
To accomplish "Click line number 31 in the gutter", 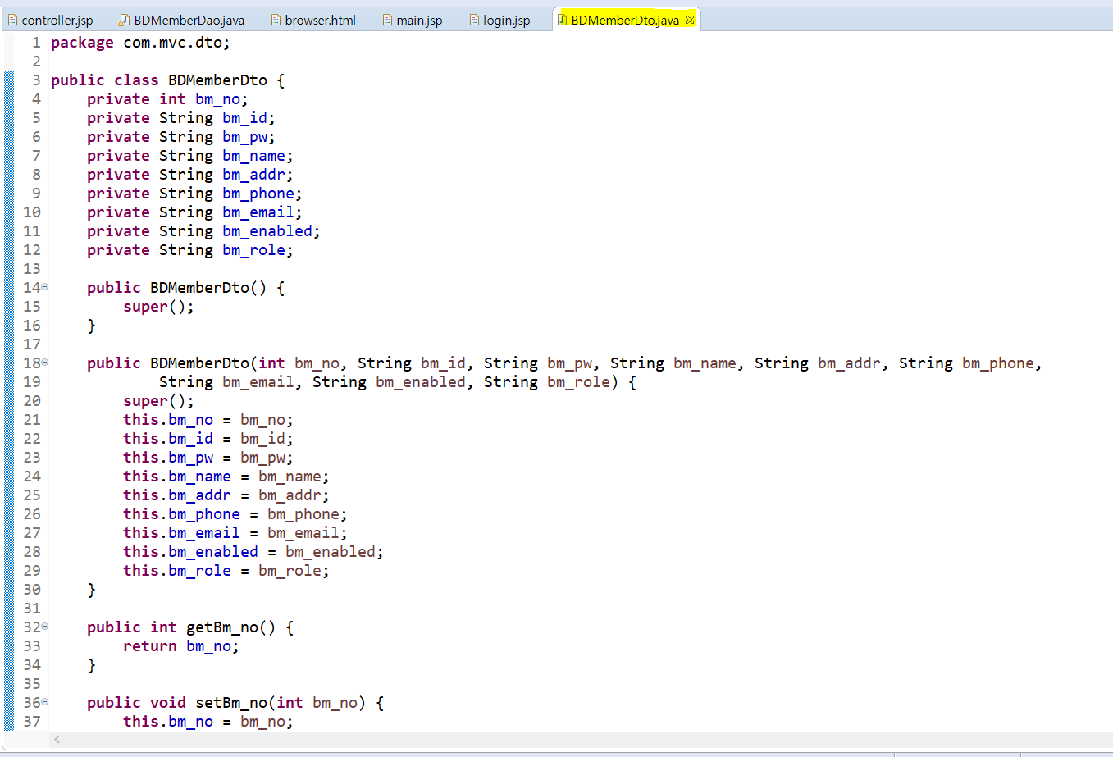I will 32,609.
